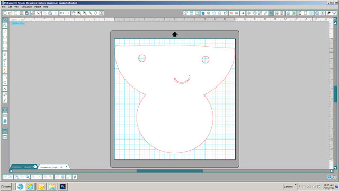Click the Pan hand tool icon
The width and height of the screenshot is (339, 191).
pyautogui.click(x=74, y=13)
